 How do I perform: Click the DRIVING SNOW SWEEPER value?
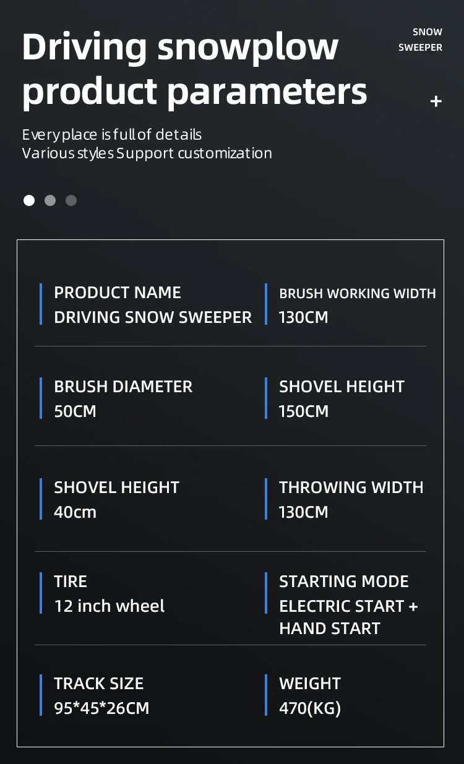click(x=153, y=317)
